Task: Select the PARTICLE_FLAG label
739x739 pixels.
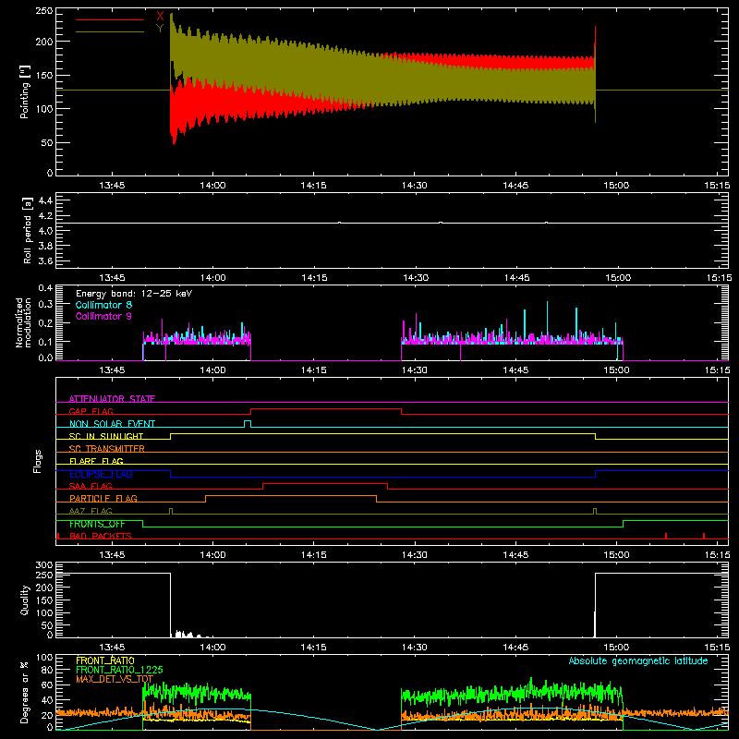Action: [x=103, y=498]
